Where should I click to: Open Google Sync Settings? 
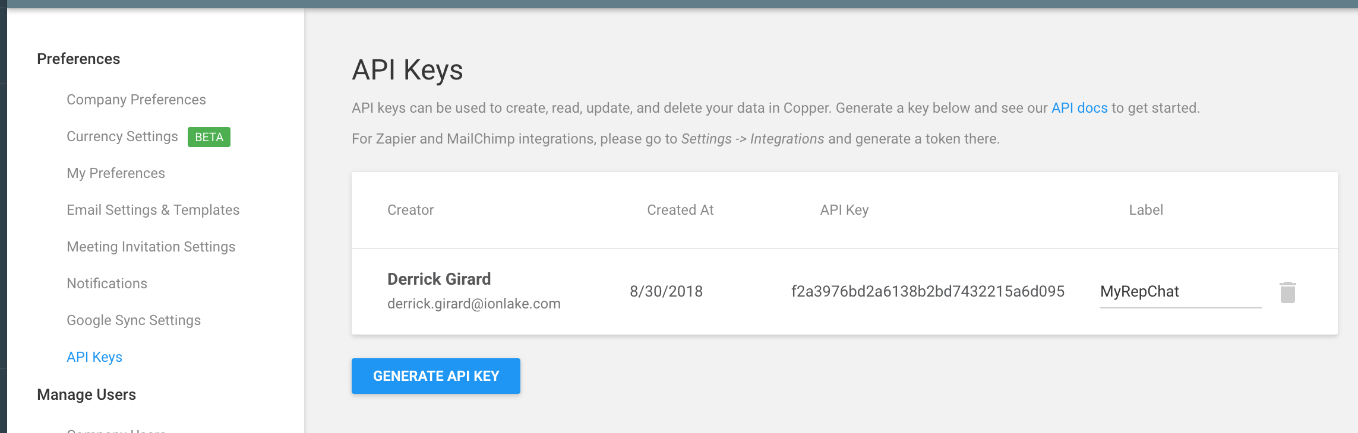(x=134, y=320)
